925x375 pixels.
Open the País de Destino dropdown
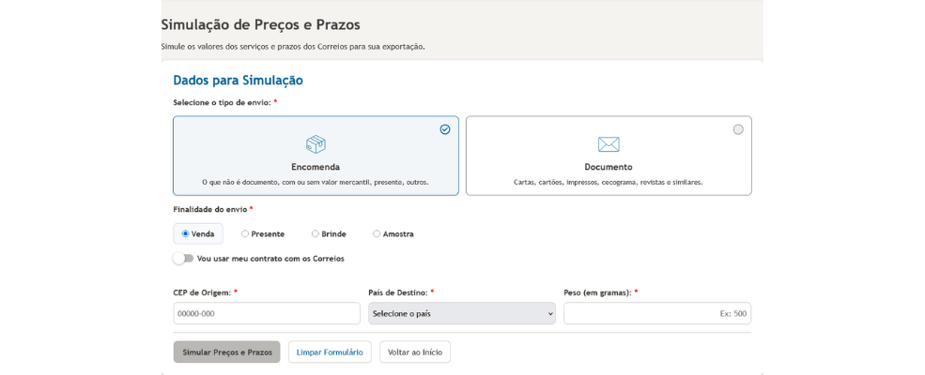click(461, 313)
